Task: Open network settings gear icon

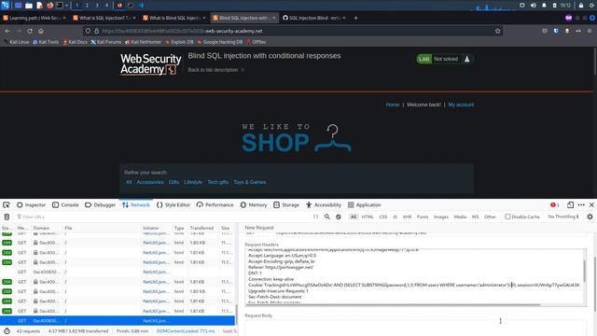Action: (590, 217)
